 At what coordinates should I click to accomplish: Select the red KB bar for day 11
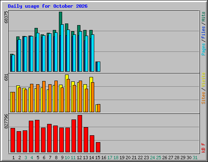(74, 136)
